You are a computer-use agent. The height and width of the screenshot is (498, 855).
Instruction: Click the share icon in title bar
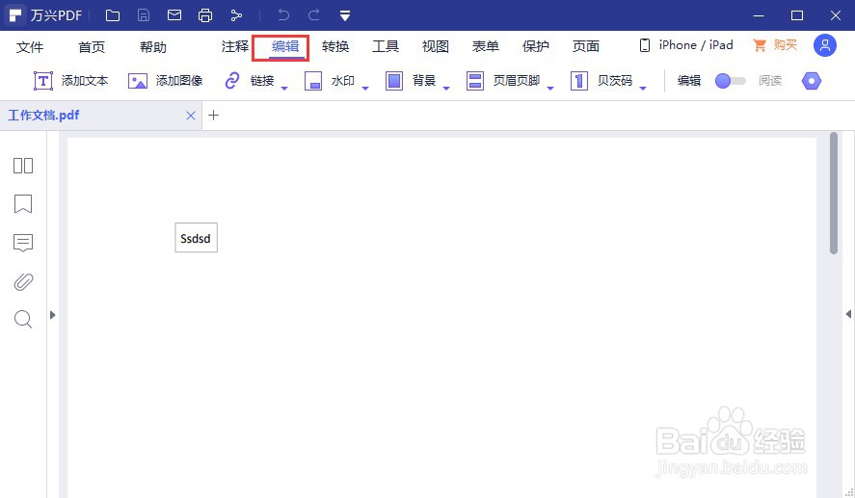[236, 15]
